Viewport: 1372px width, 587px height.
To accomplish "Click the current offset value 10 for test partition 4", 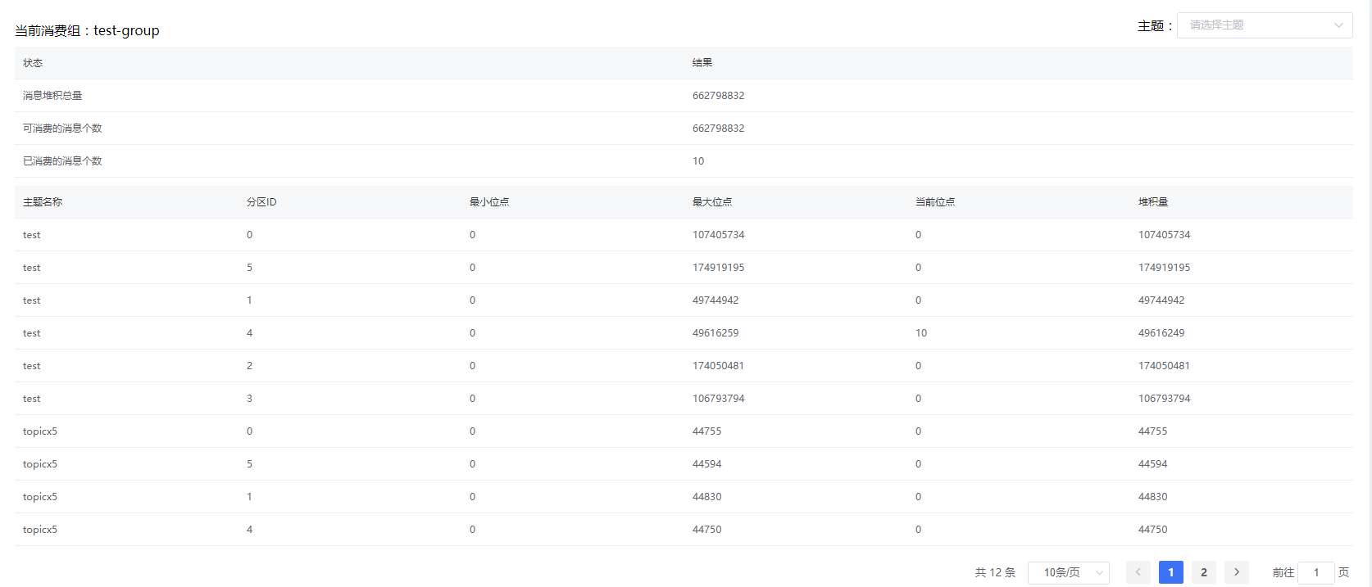I will [x=921, y=333].
